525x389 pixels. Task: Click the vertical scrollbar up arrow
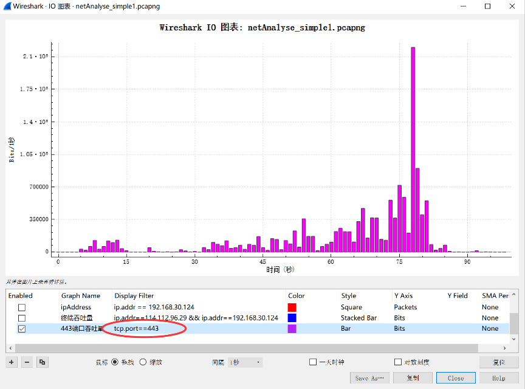point(513,295)
